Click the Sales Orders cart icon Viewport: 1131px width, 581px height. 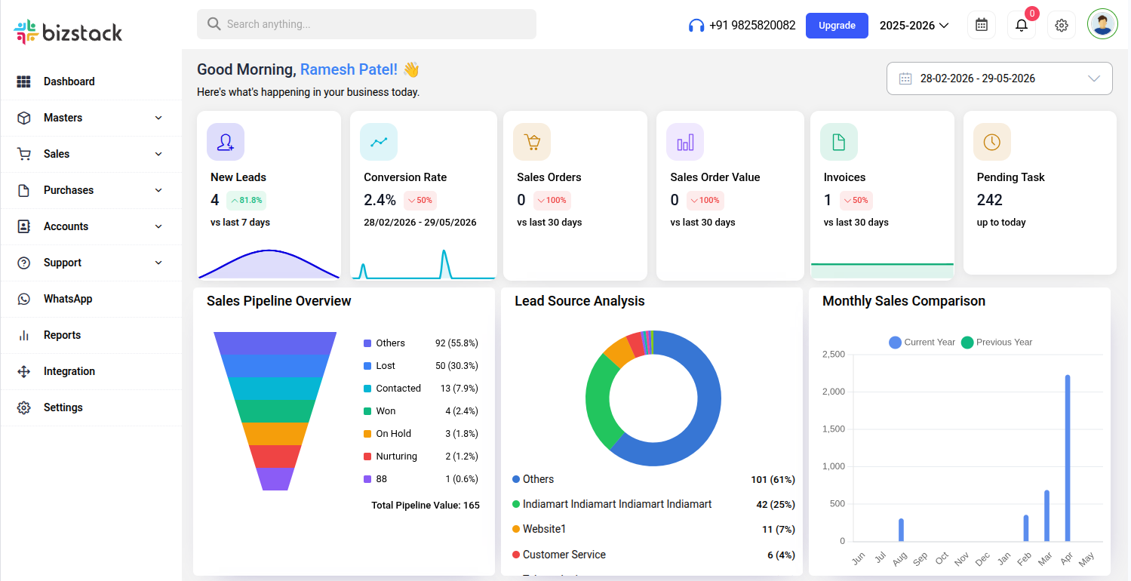[x=532, y=142]
